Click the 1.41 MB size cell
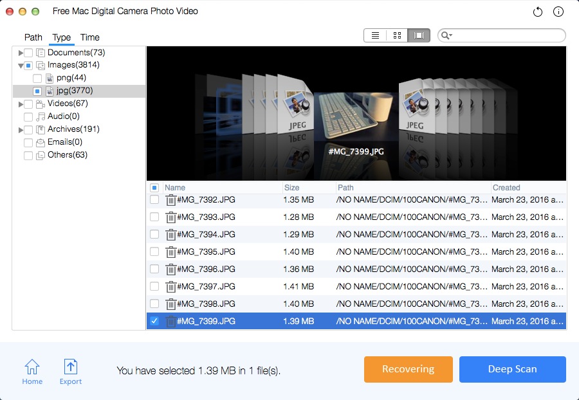 coord(299,286)
